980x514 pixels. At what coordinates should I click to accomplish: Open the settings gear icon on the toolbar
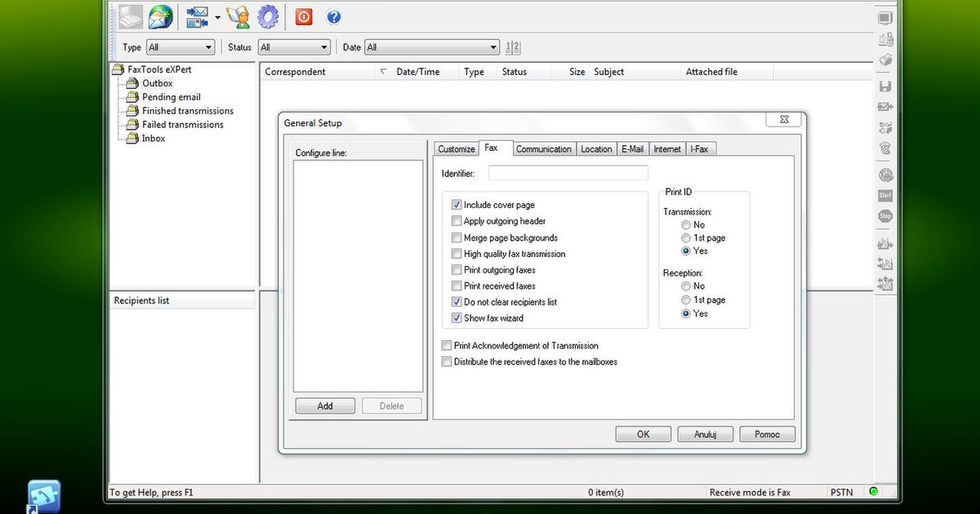click(268, 16)
